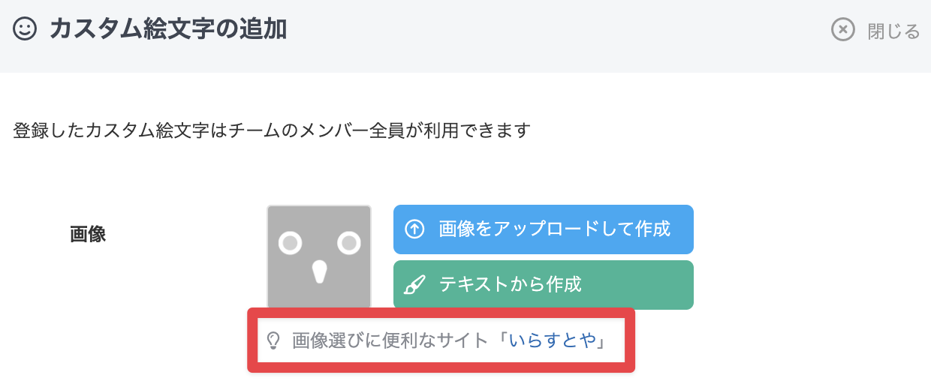The width and height of the screenshot is (931, 390).
Task: Click the empty gray header bar area
Action: point(556,36)
